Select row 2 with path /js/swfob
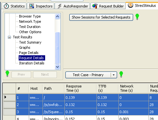 point(87,105)
